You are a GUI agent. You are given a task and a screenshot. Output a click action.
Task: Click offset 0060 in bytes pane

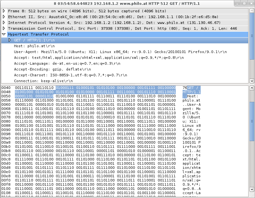pos(6,104)
